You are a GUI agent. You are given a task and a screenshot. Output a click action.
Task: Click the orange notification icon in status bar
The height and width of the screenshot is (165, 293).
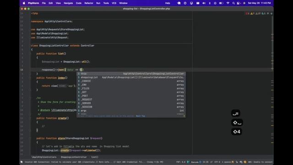245,162
